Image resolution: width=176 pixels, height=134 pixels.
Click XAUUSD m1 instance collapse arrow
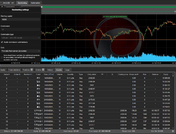coord(1,3)
